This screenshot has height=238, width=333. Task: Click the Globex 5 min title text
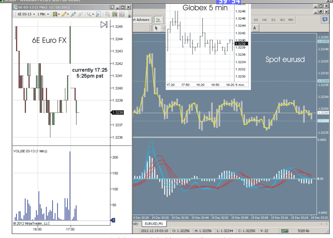(x=205, y=8)
